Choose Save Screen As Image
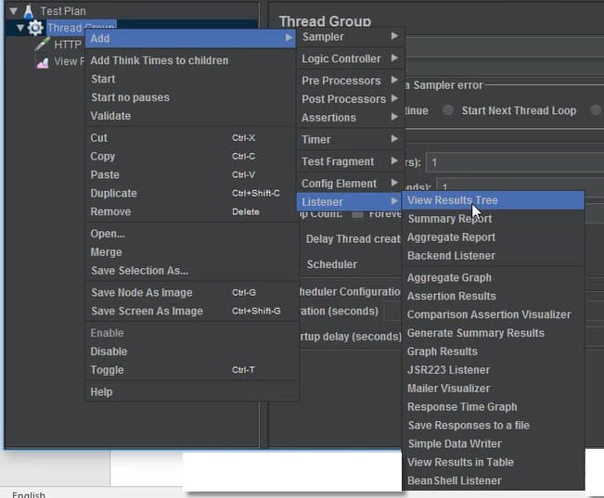 tap(191, 312)
